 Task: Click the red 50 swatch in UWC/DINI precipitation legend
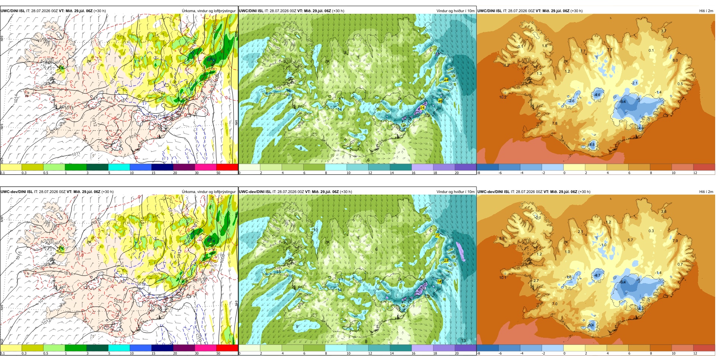point(227,167)
